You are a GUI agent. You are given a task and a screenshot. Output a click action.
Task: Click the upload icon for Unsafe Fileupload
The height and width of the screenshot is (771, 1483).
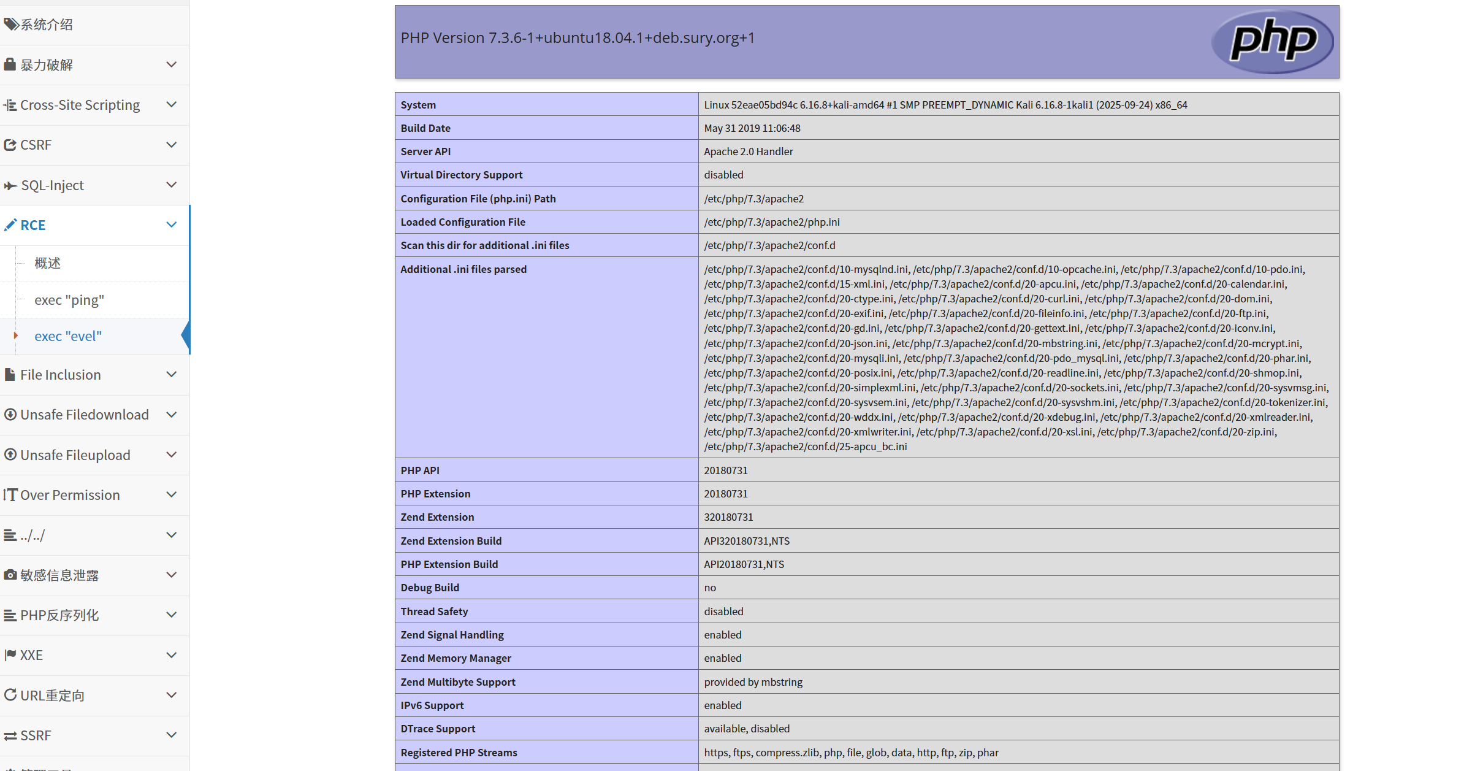click(x=10, y=455)
